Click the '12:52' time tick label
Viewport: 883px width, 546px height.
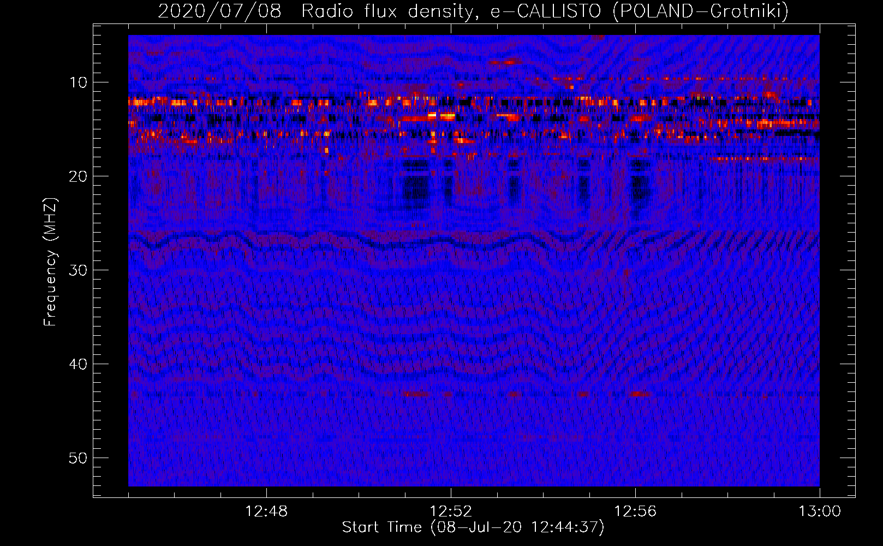(x=451, y=512)
